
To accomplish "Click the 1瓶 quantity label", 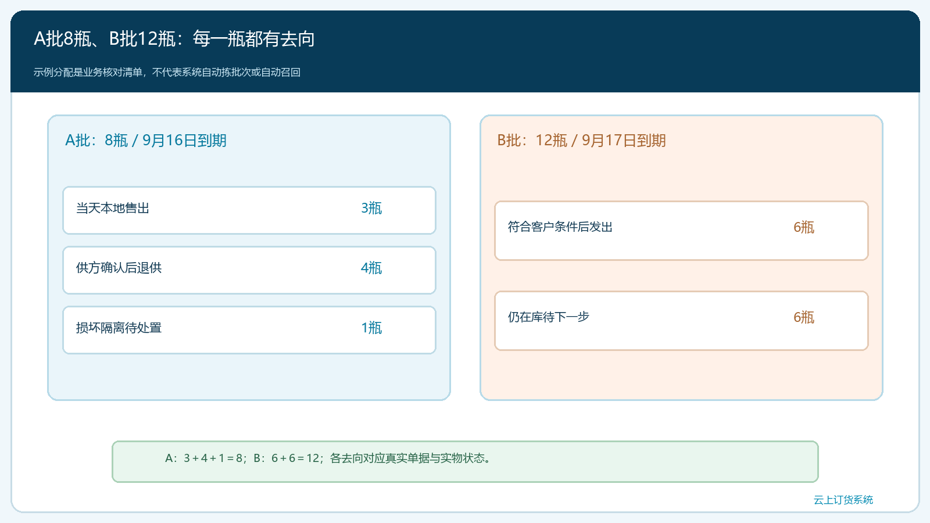I will (371, 328).
